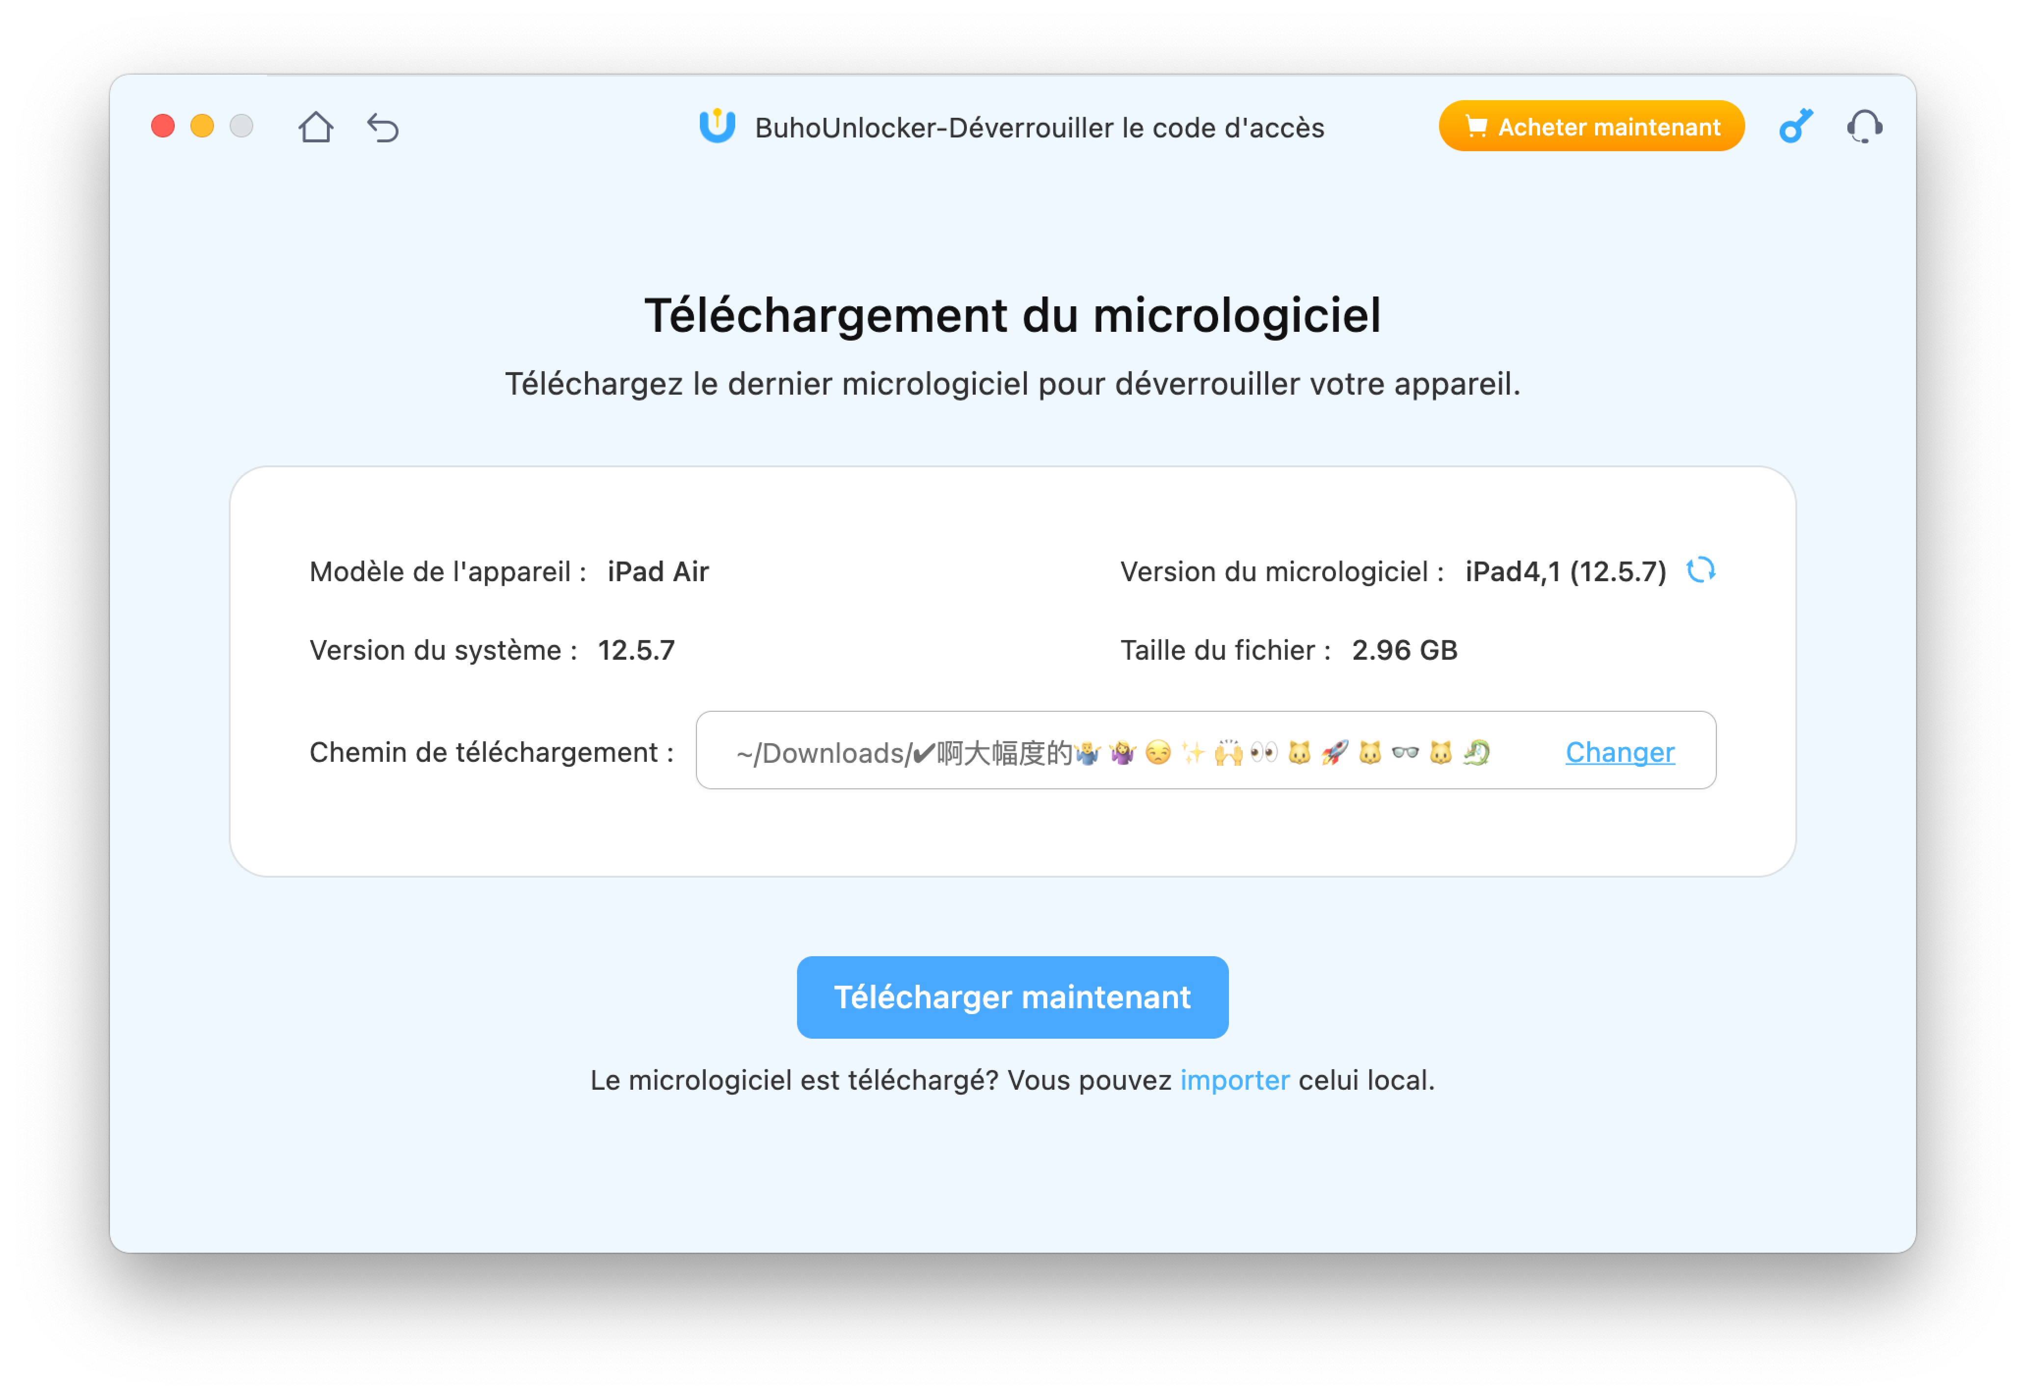Click the download path field

1205,750
